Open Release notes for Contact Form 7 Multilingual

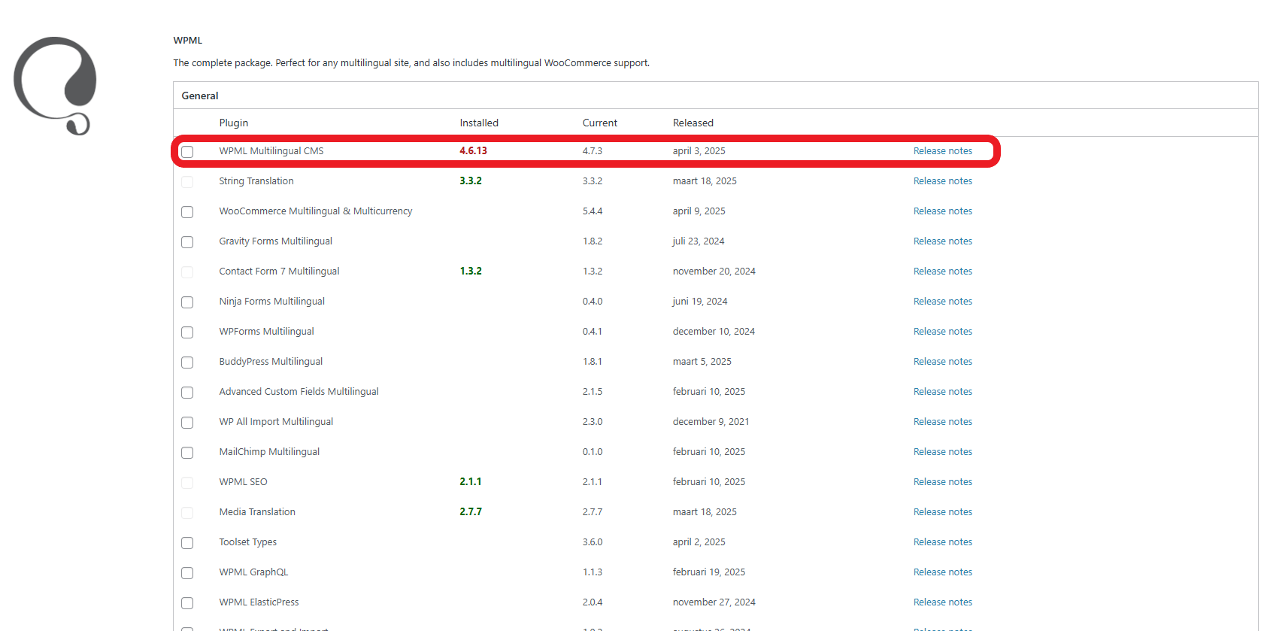tap(943, 272)
